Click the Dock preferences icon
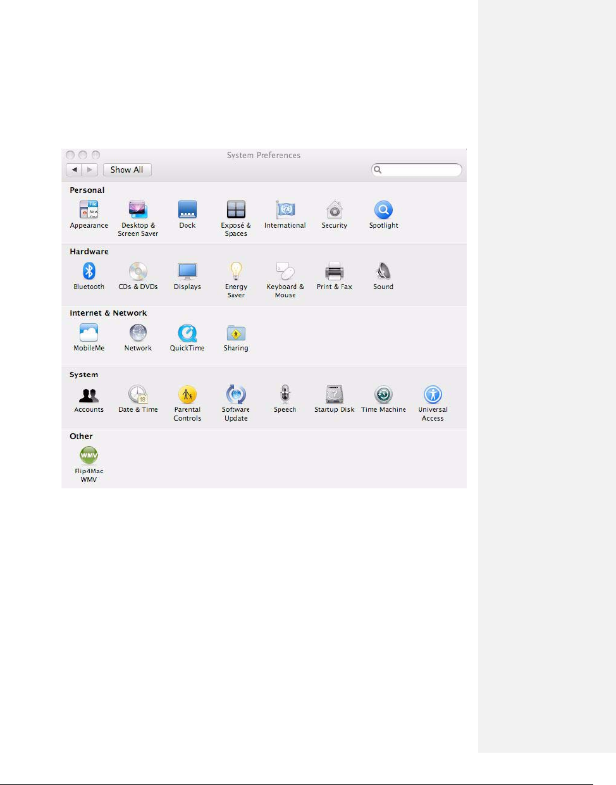616x785 pixels. [x=187, y=210]
